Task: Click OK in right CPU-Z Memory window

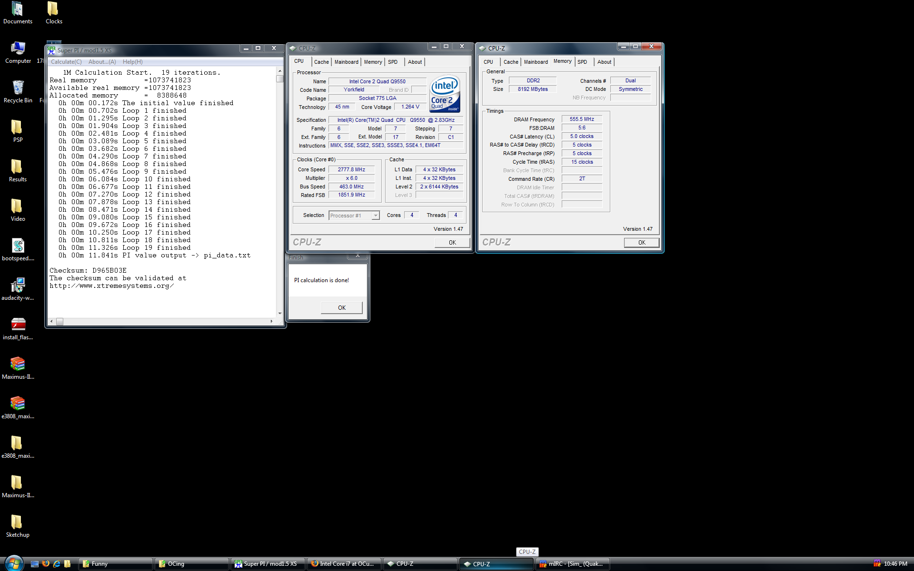Action: (642, 242)
